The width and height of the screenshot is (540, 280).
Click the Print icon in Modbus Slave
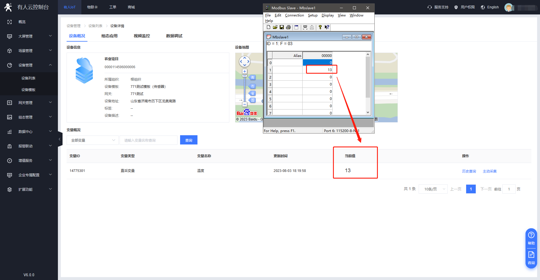click(x=288, y=27)
